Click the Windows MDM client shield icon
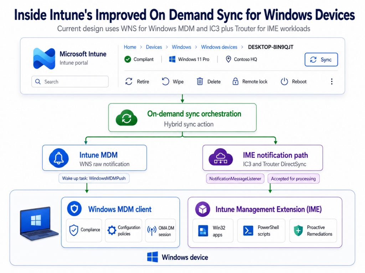The height and width of the screenshot is (273, 365). 74,209
